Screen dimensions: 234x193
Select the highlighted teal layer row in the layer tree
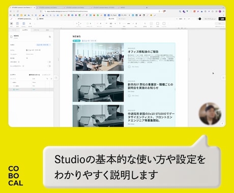click(x=31, y=89)
